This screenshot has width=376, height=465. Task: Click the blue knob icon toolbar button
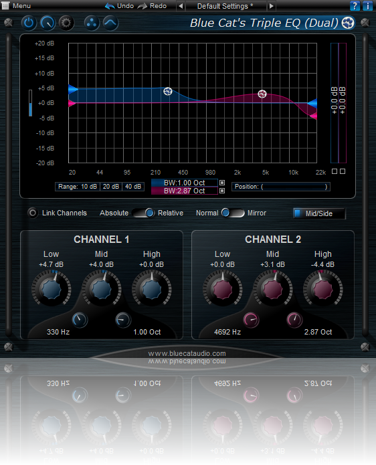48,23
